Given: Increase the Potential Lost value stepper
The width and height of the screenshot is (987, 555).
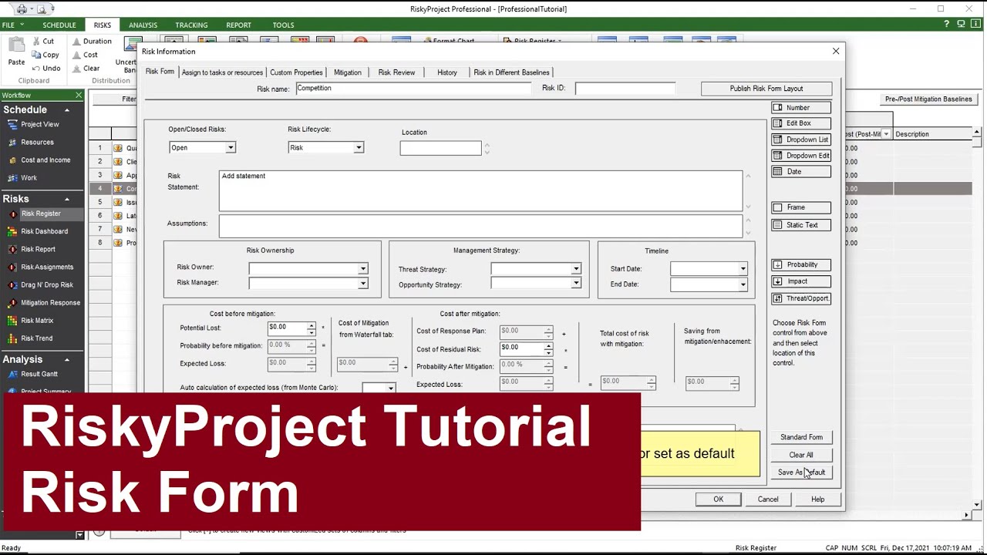Looking at the screenshot, I should (x=312, y=325).
